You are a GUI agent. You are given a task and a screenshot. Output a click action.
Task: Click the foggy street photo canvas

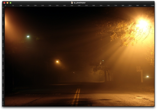pos(80,56)
